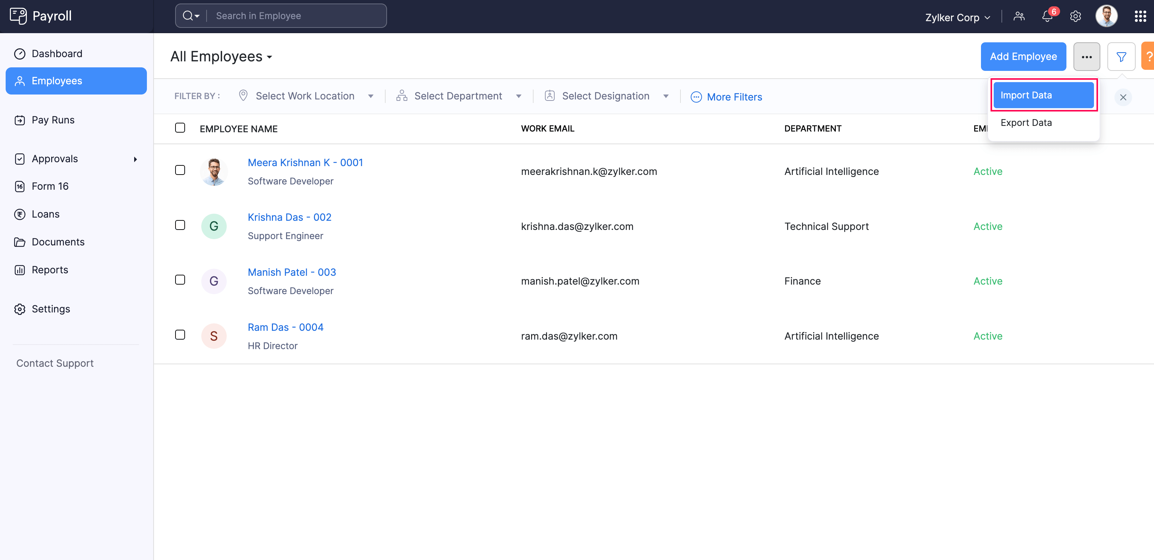The height and width of the screenshot is (560, 1154).
Task: Select the checkbox for Meera Krishnan K
Action: 180,170
